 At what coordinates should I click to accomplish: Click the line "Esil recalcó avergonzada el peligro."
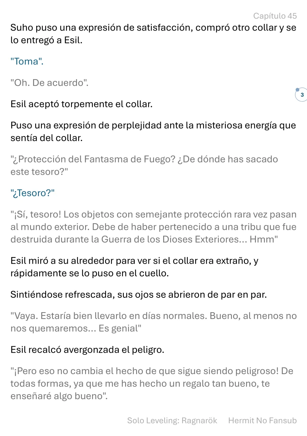coord(87,350)
